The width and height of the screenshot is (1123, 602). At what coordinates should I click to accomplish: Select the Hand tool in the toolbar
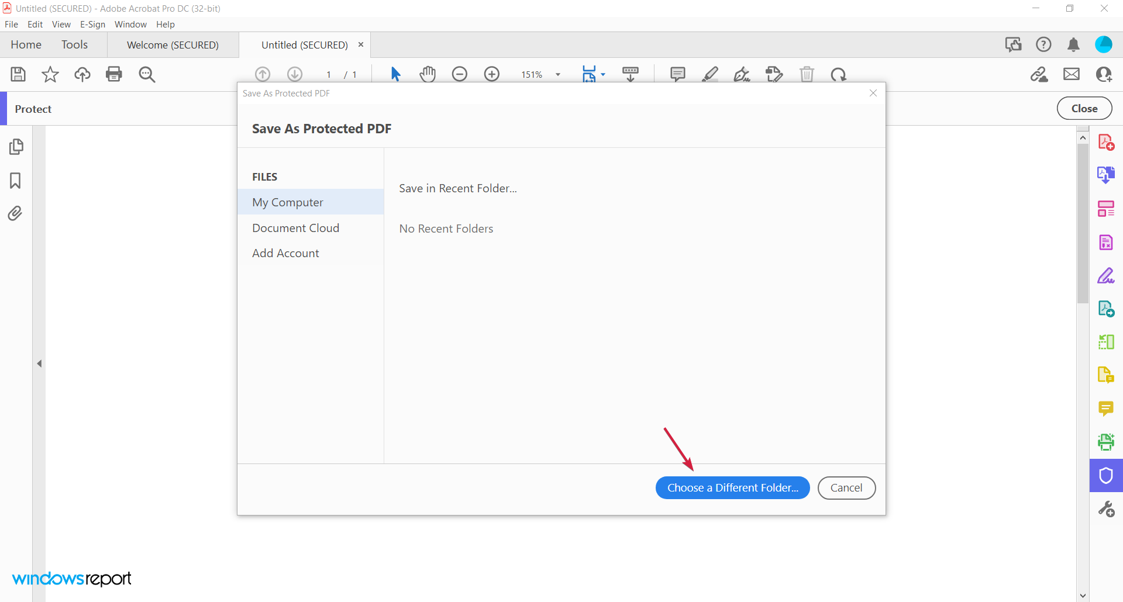point(428,74)
